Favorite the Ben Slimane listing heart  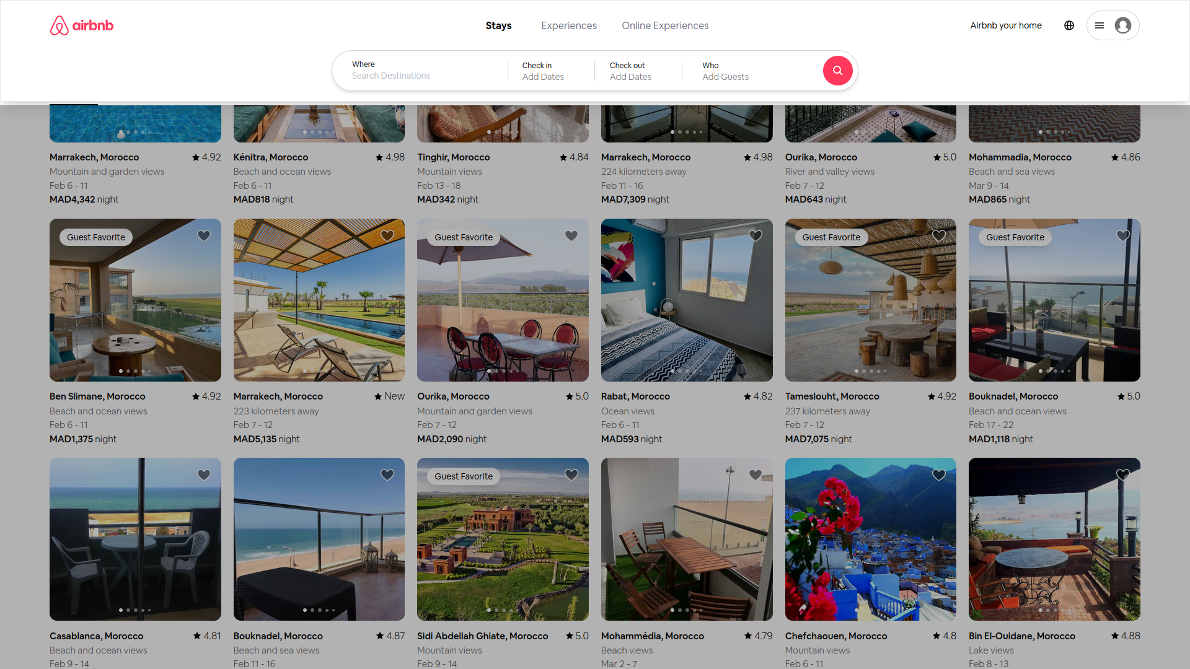point(204,236)
